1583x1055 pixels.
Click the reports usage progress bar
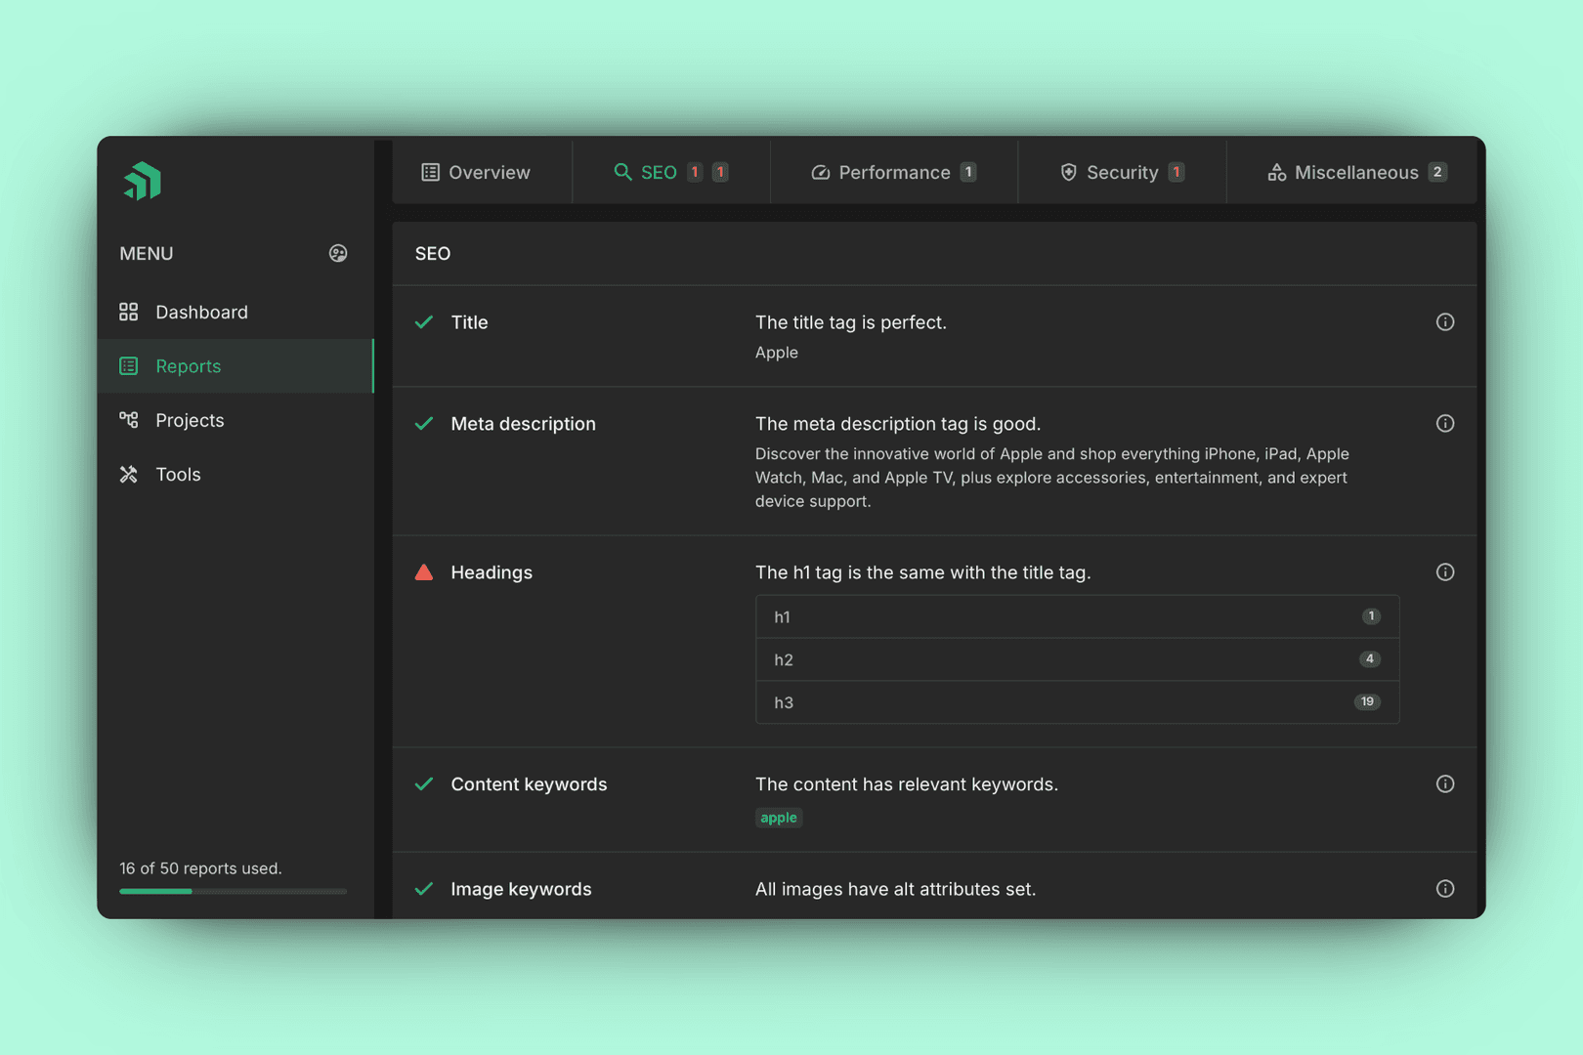click(x=233, y=891)
